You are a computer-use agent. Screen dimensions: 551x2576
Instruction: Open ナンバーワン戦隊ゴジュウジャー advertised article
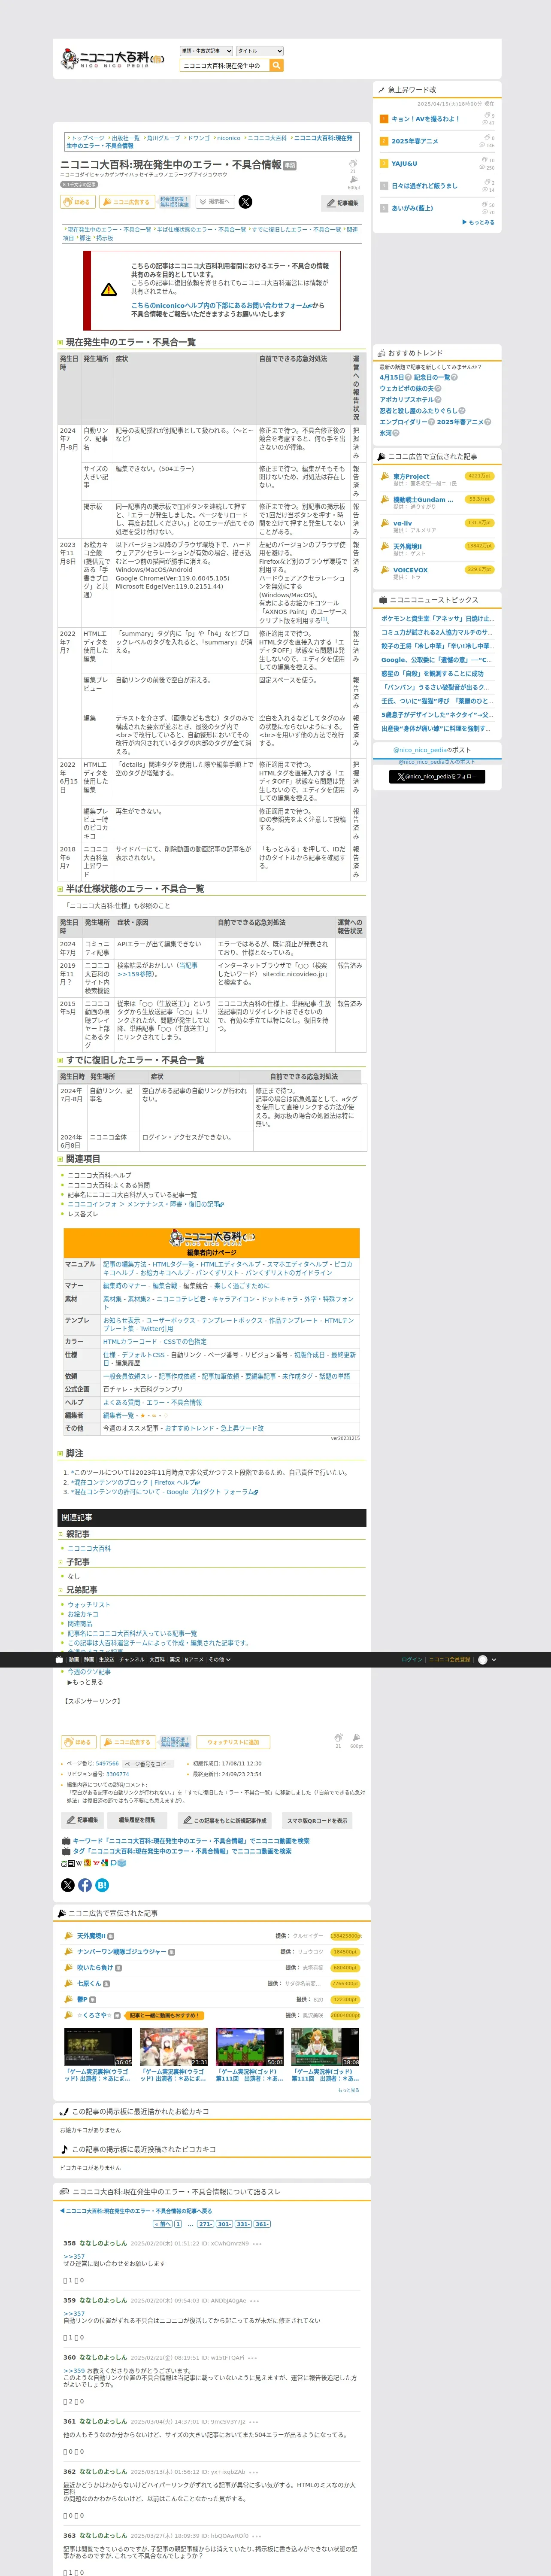(122, 1952)
